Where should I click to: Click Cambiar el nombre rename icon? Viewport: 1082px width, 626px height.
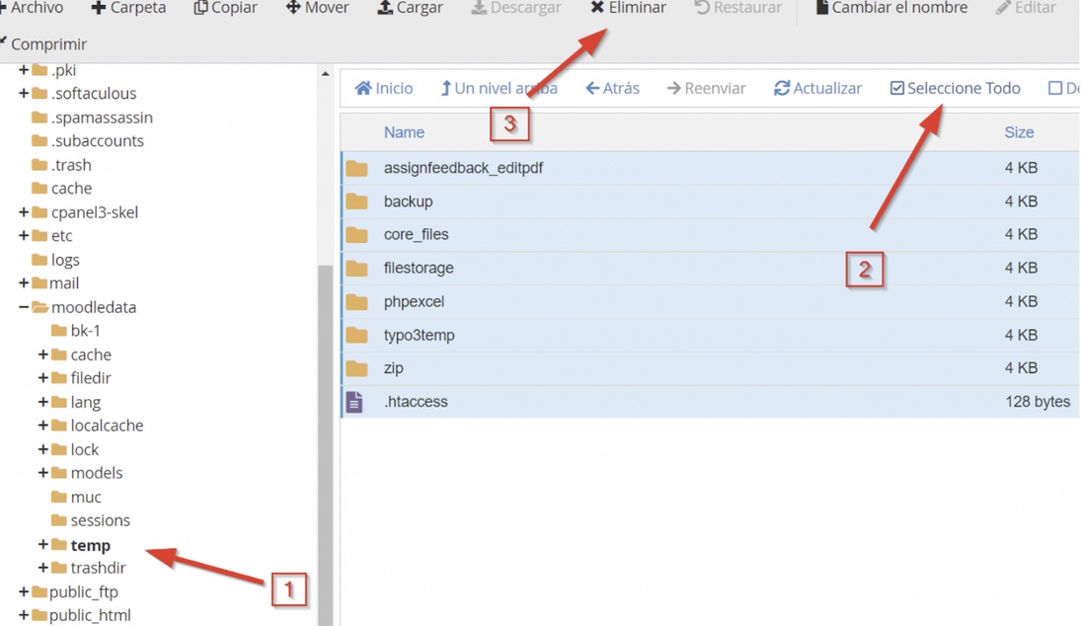tap(821, 8)
